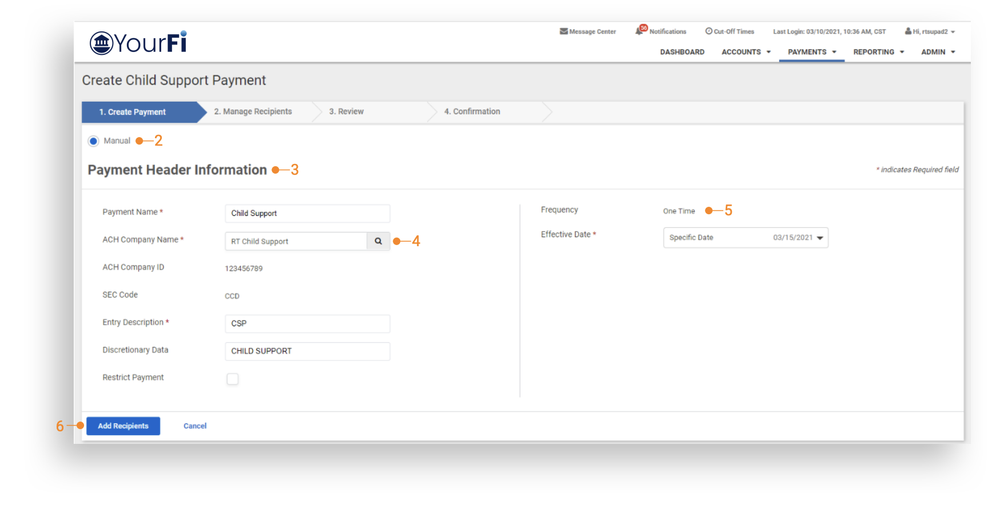Click the Entry Description field
Viewport: 996px width, 505px height.
coord(307,324)
